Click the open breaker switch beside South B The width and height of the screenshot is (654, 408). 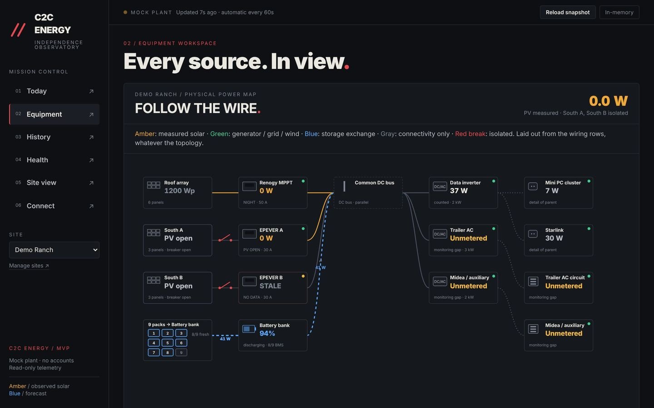(x=225, y=286)
